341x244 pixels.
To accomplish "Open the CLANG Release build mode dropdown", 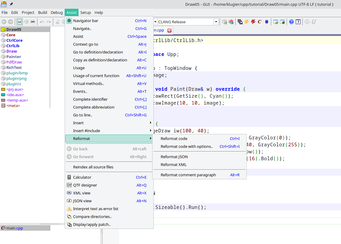I will [216, 22].
